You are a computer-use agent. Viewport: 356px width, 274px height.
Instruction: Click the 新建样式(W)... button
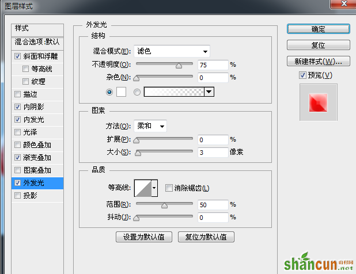pos(319,61)
